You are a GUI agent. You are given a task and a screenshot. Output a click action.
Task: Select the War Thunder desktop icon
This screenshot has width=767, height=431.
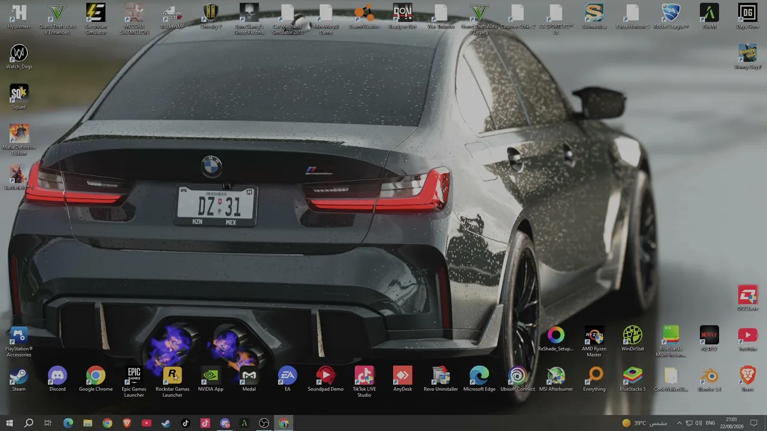[441, 17]
